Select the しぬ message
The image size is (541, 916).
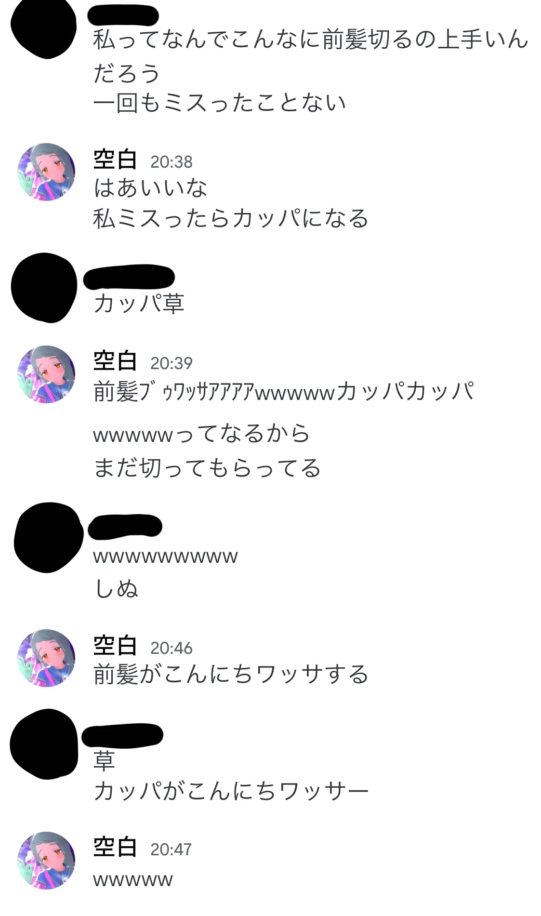(x=116, y=589)
